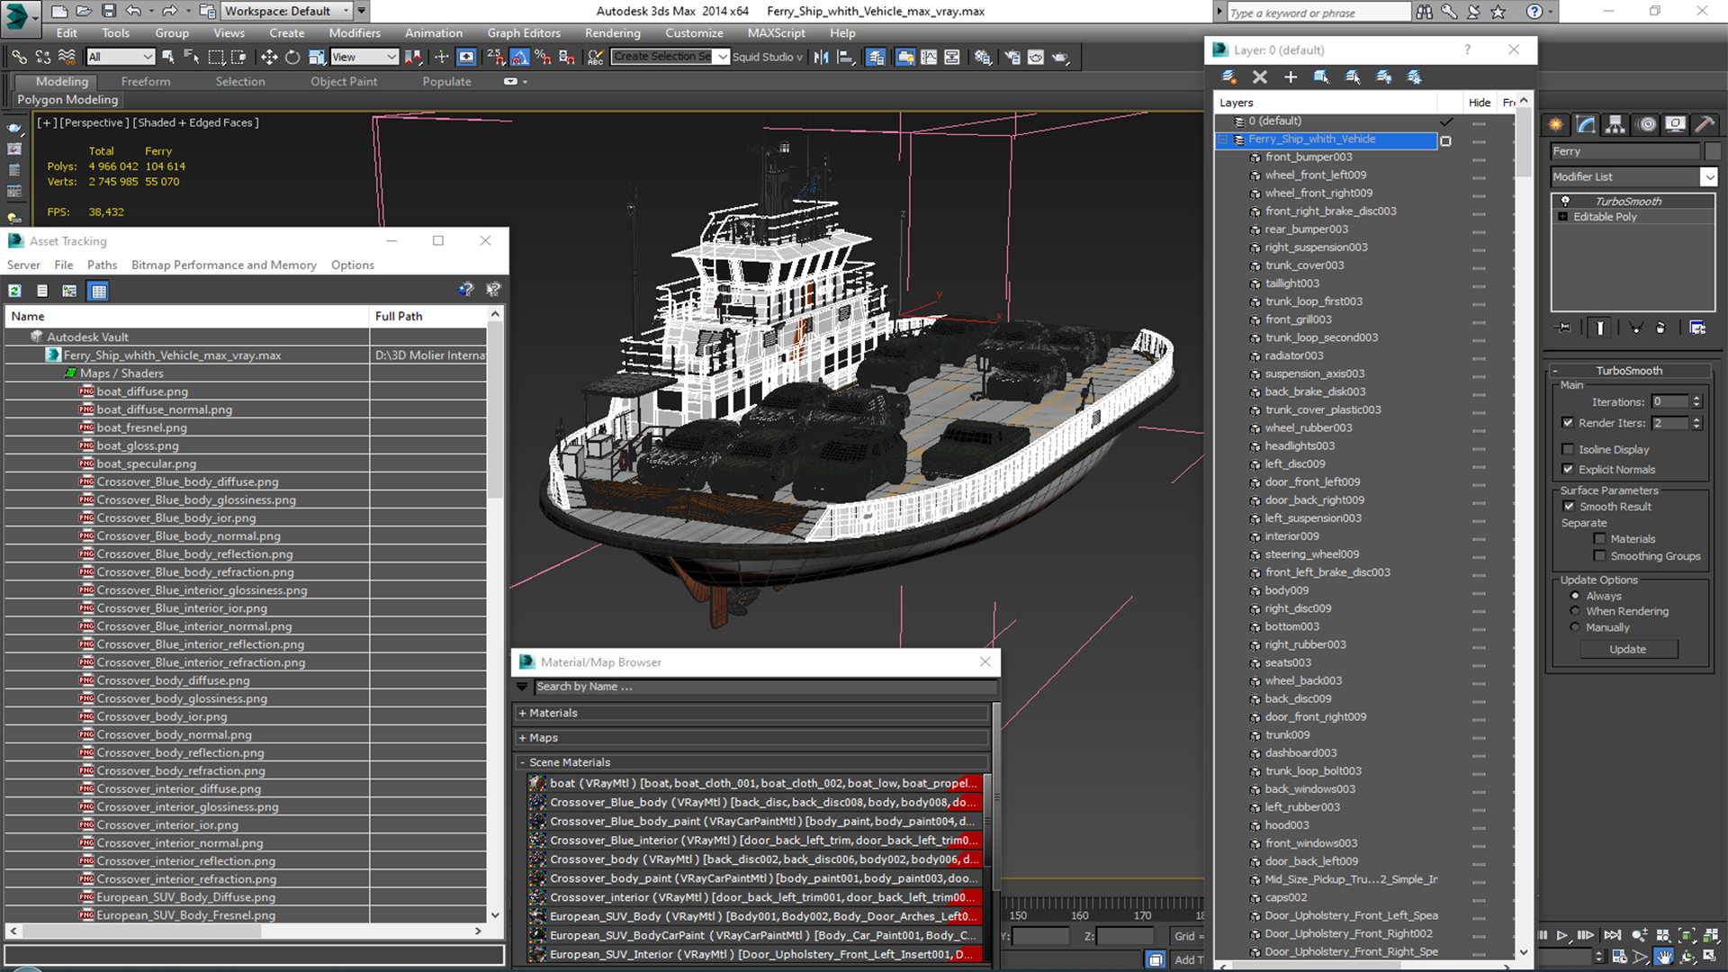Screen dimensions: 1728x972
Task: Click the Undo arrow in title bar
Action: click(x=133, y=11)
